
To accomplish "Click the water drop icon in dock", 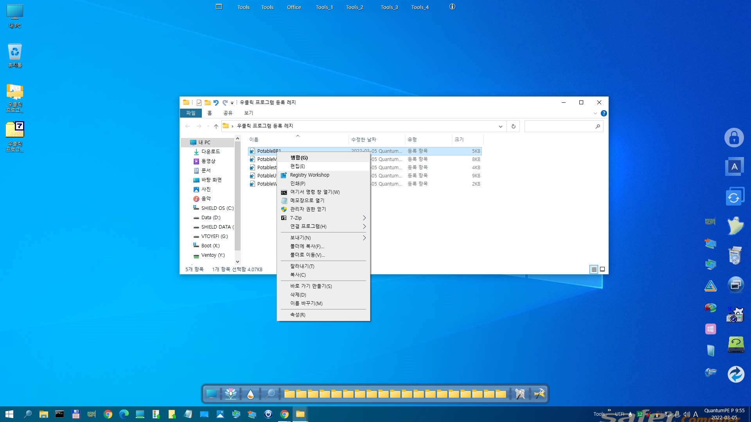I will pos(250,394).
